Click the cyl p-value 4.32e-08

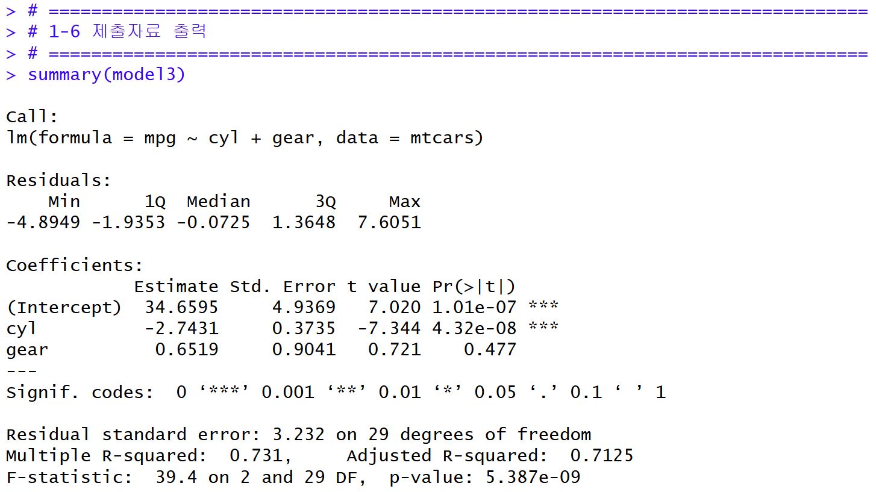point(474,329)
